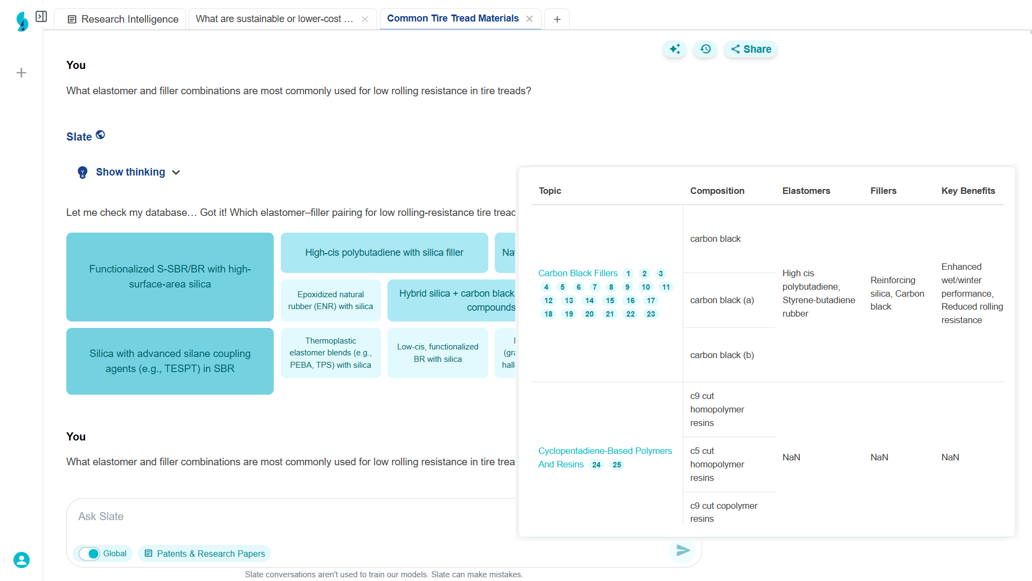The height and width of the screenshot is (581, 1032).
Task: Add a new tab with plus button
Action: [557, 19]
